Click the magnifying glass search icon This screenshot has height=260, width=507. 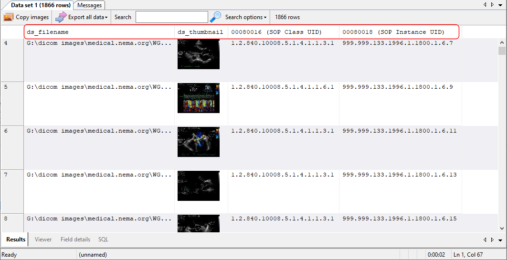click(215, 17)
